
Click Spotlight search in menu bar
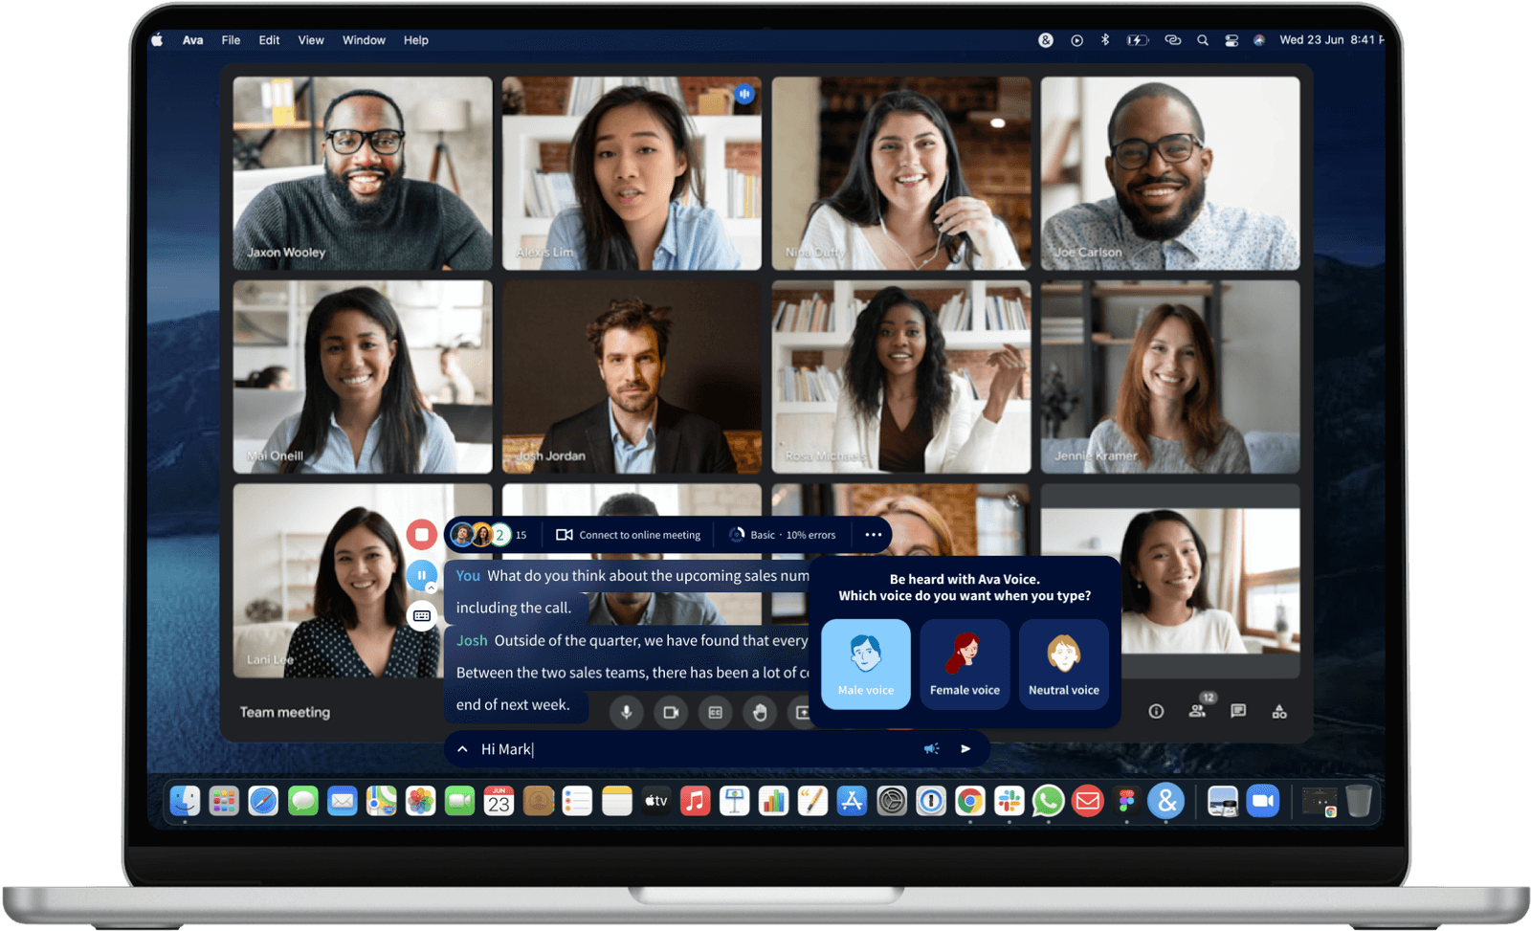click(1203, 40)
